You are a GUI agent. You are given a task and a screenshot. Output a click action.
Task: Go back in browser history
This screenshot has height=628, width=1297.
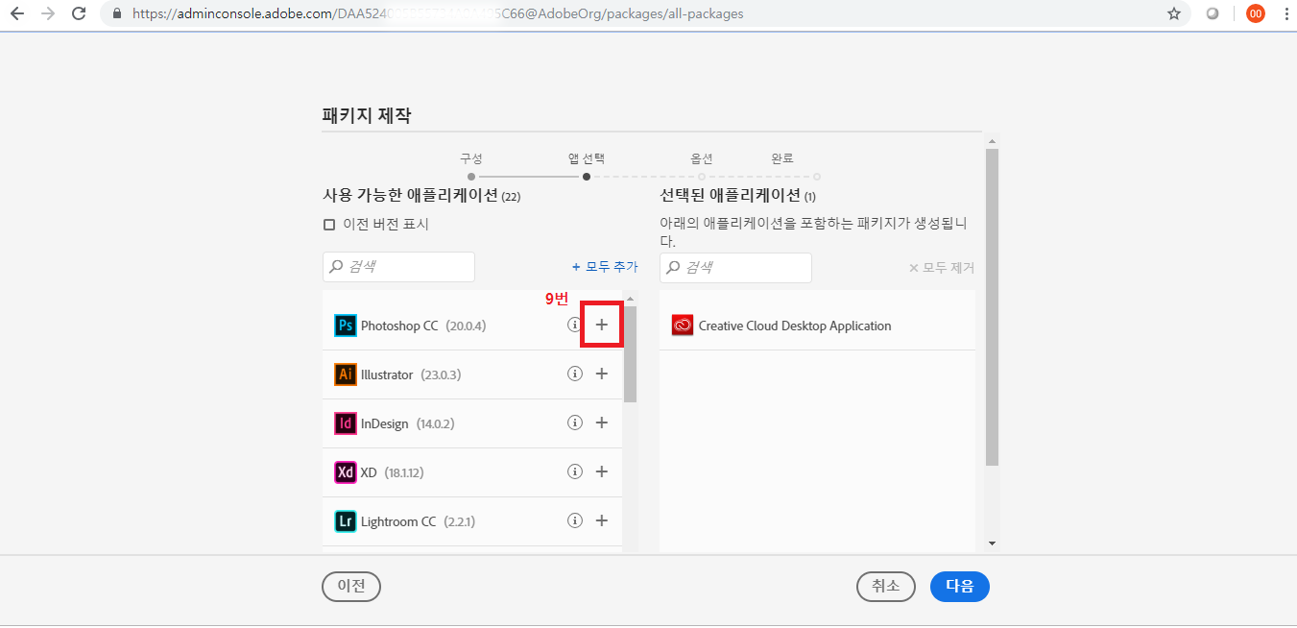click(x=17, y=14)
